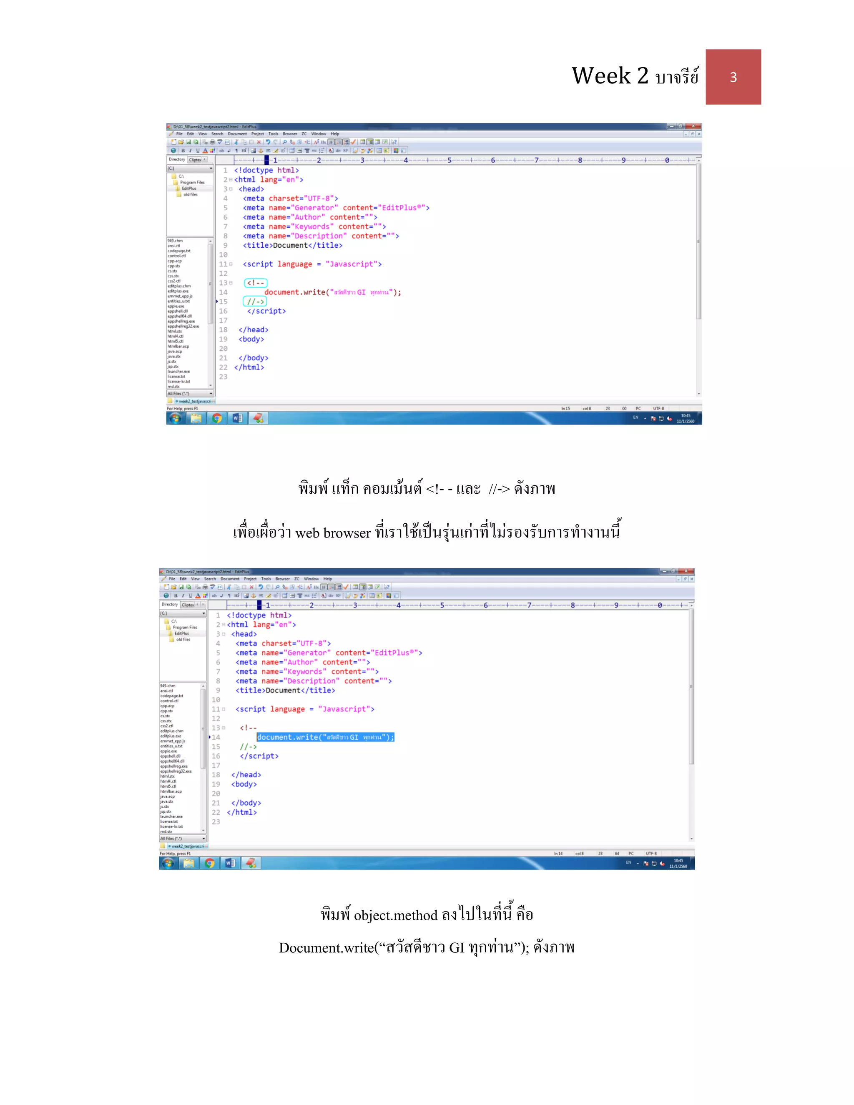Screen dimensions: 854x1105
Task: Click font color A icon in lower EditPlus
Action: tap(198, 596)
